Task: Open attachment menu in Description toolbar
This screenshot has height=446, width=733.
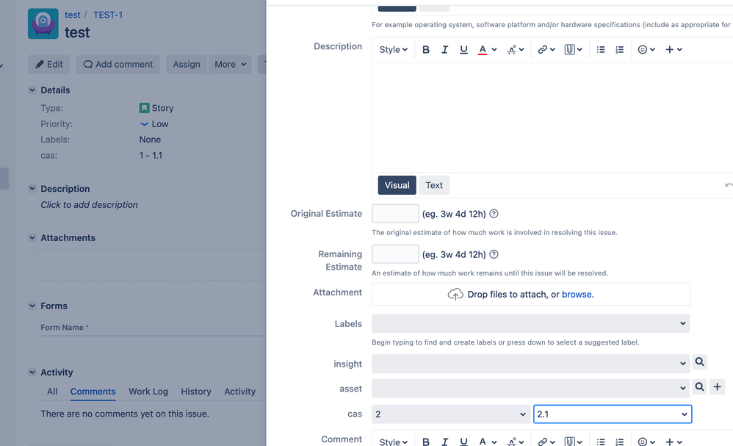Action: (x=573, y=49)
